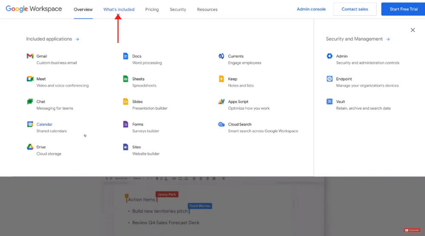
Task: Click the Currents icon
Action: point(221,56)
